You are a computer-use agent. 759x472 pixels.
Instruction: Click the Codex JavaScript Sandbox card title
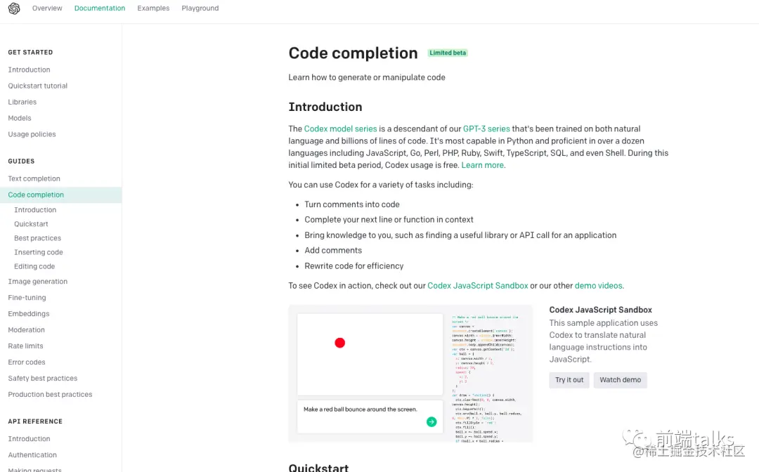(x=600, y=310)
